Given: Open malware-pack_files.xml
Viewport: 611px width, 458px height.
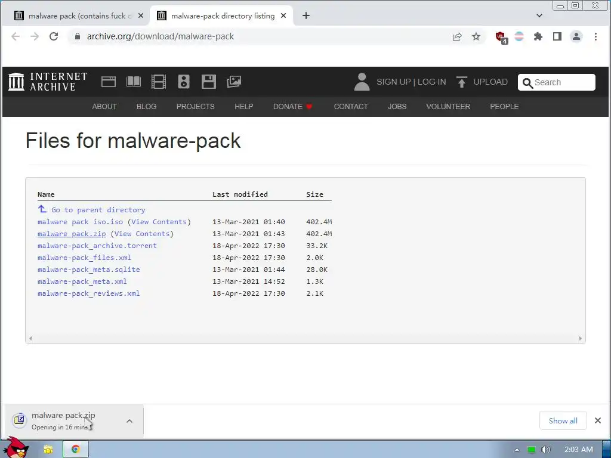Looking at the screenshot, I should pos(84,258).
